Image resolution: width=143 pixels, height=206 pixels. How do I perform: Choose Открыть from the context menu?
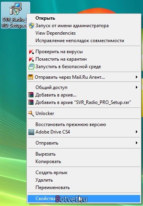pos(84,18)
